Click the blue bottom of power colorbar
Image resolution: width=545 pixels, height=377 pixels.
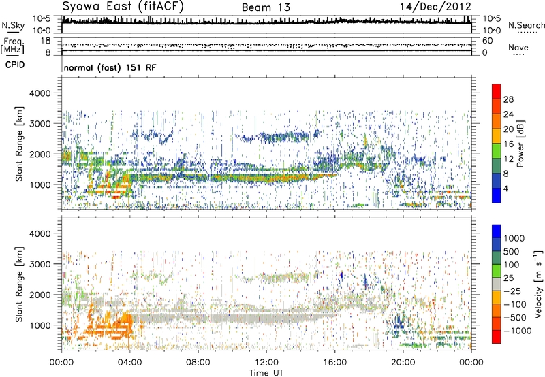[x=497, y=195]
